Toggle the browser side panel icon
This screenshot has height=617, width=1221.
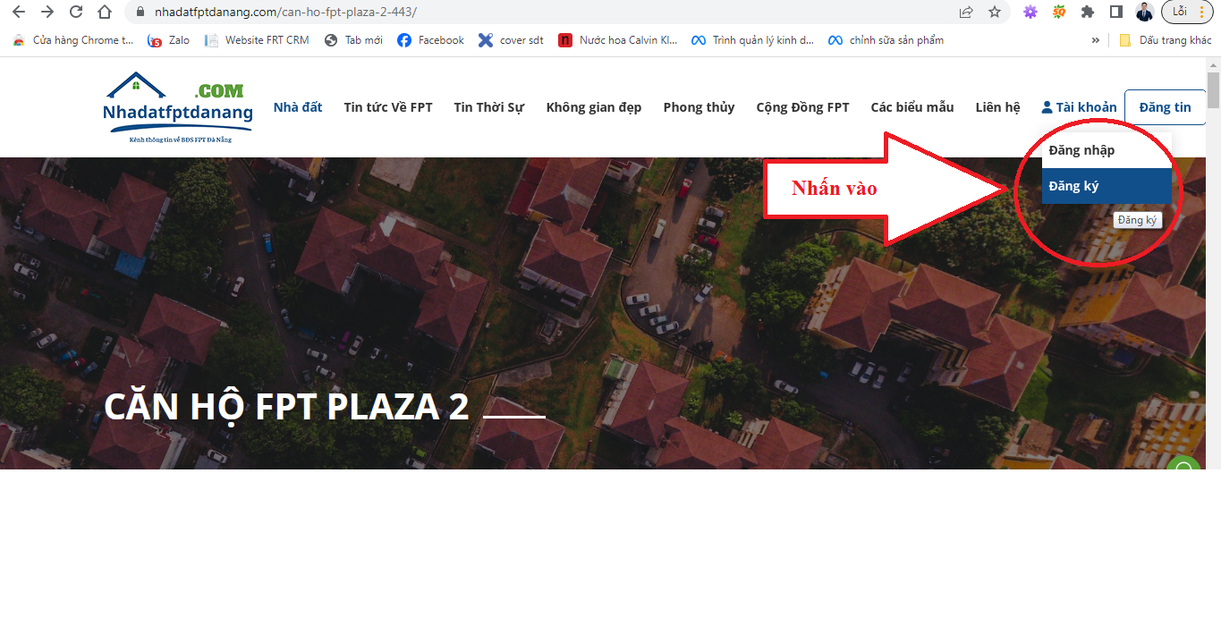point(1116,13)
